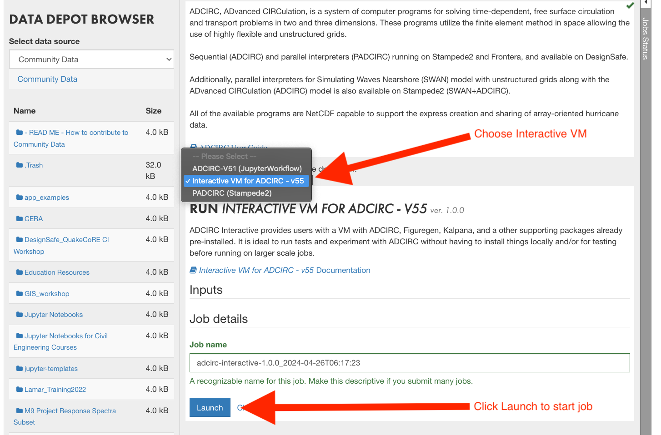661x435 pixels.
Task: Open the READ ME How to contribute folder
Action: pyautogui.click(x=71, y=138)
